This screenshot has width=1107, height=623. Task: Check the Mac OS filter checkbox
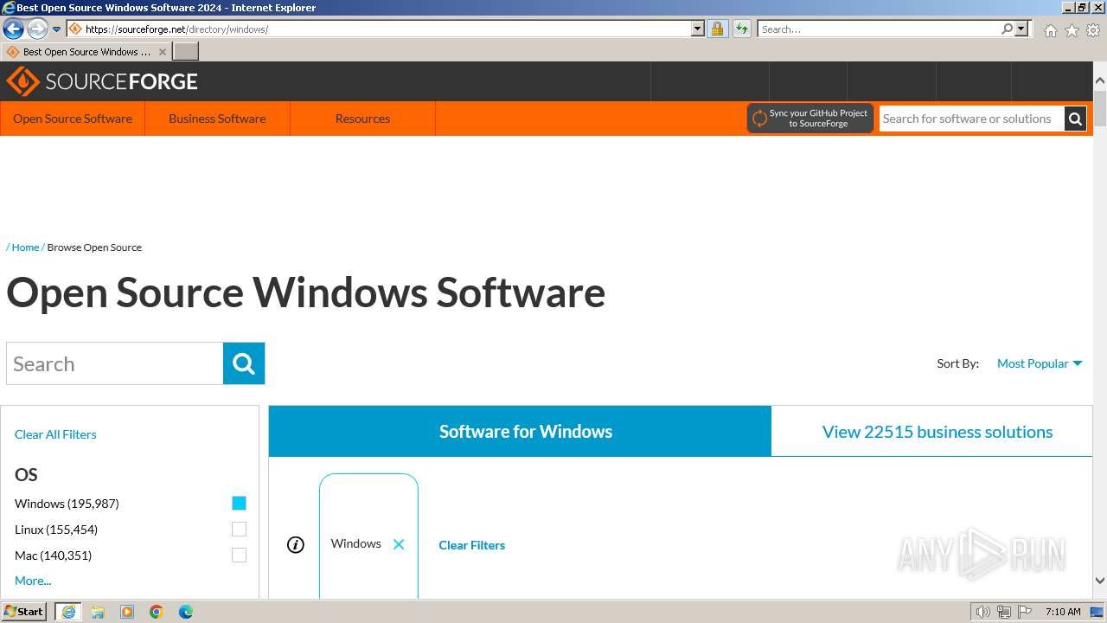pos(240,556)
